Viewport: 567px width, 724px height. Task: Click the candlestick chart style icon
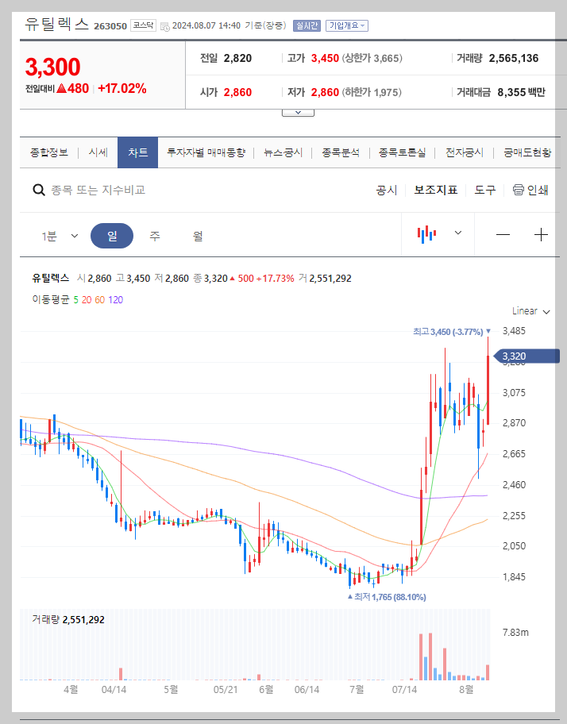[x=427, y=235]
